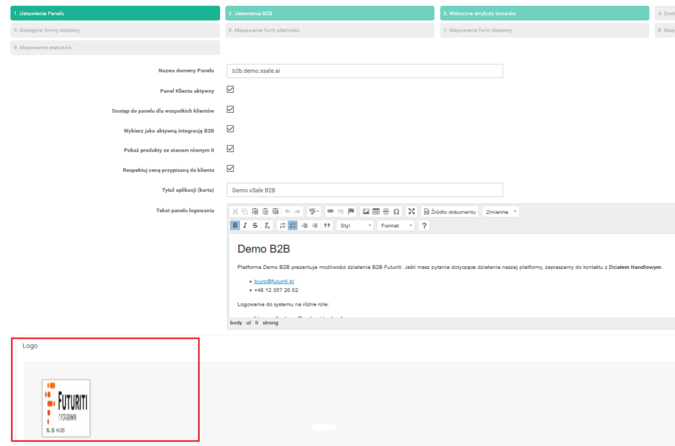Insert a table in the editor

(376, 211)
